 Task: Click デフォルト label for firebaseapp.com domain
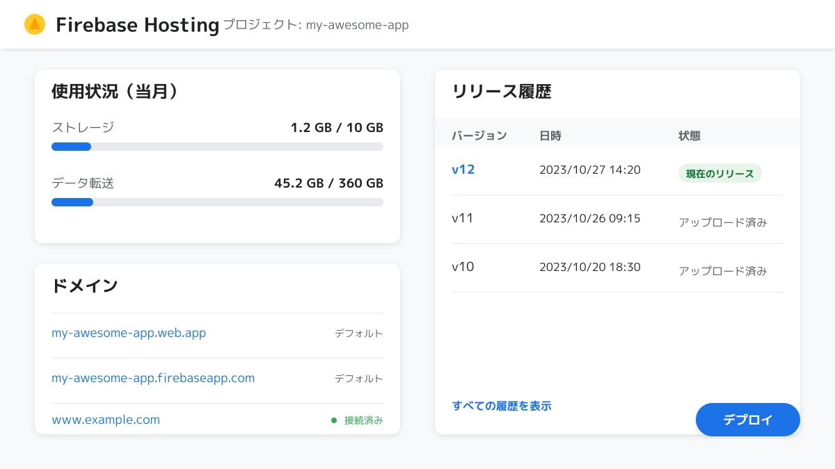coord(359,379)
